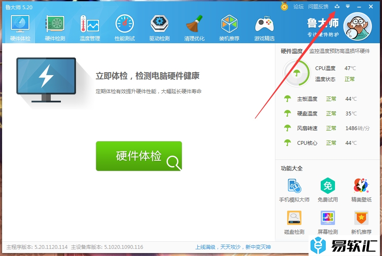Image resolution: width=382 pixels, height=256 pixels.
Task: Open 手机模拟大师 phone emulator
Action: tap(294, 191)
